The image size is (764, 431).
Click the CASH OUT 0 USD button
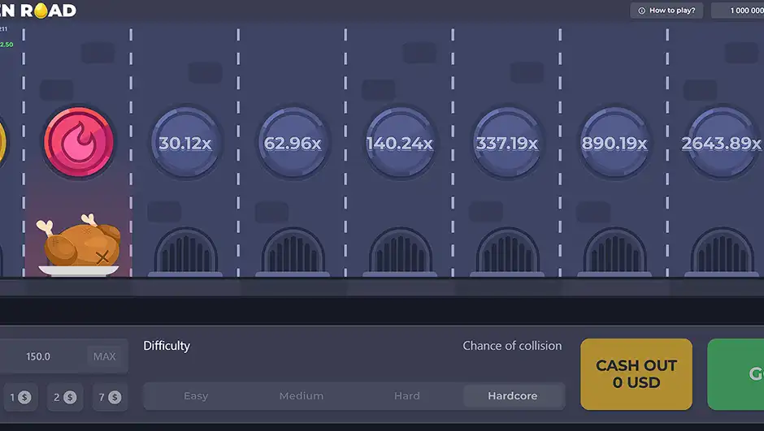click(636, 374)
